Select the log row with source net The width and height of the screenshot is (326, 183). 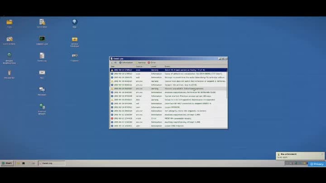coord(168,103)
